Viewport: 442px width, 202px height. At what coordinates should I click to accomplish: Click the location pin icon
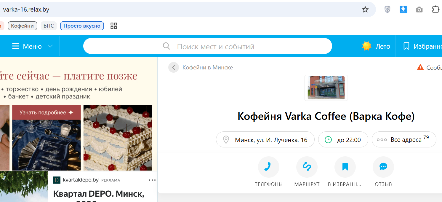(226, 140)
